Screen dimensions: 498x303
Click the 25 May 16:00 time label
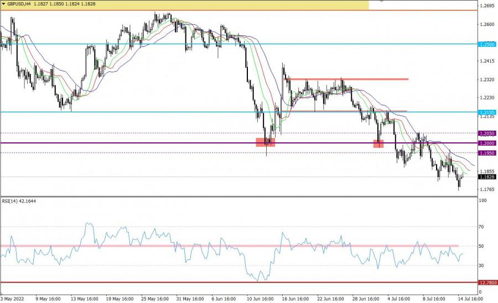click(x=155, y=299)
